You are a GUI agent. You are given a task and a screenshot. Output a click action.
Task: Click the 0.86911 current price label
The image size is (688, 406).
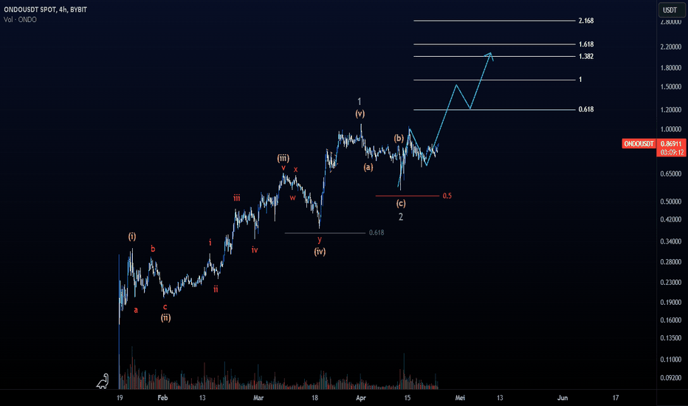(x=671, y=143)
